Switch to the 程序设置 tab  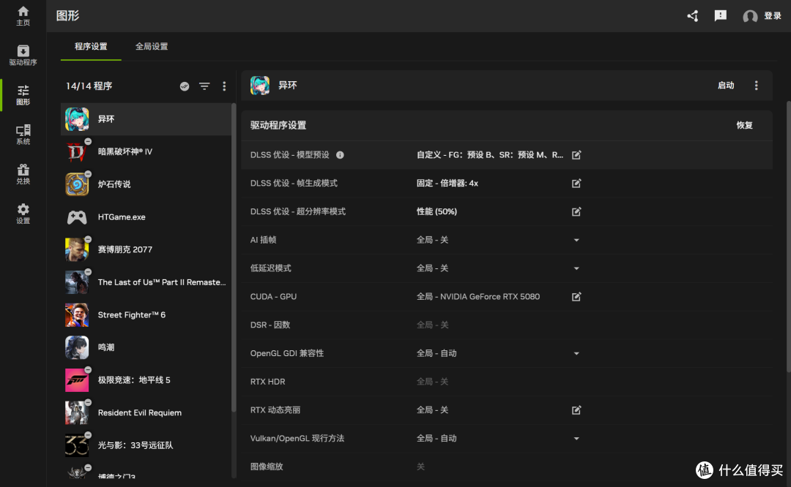(x=91, y=47)
